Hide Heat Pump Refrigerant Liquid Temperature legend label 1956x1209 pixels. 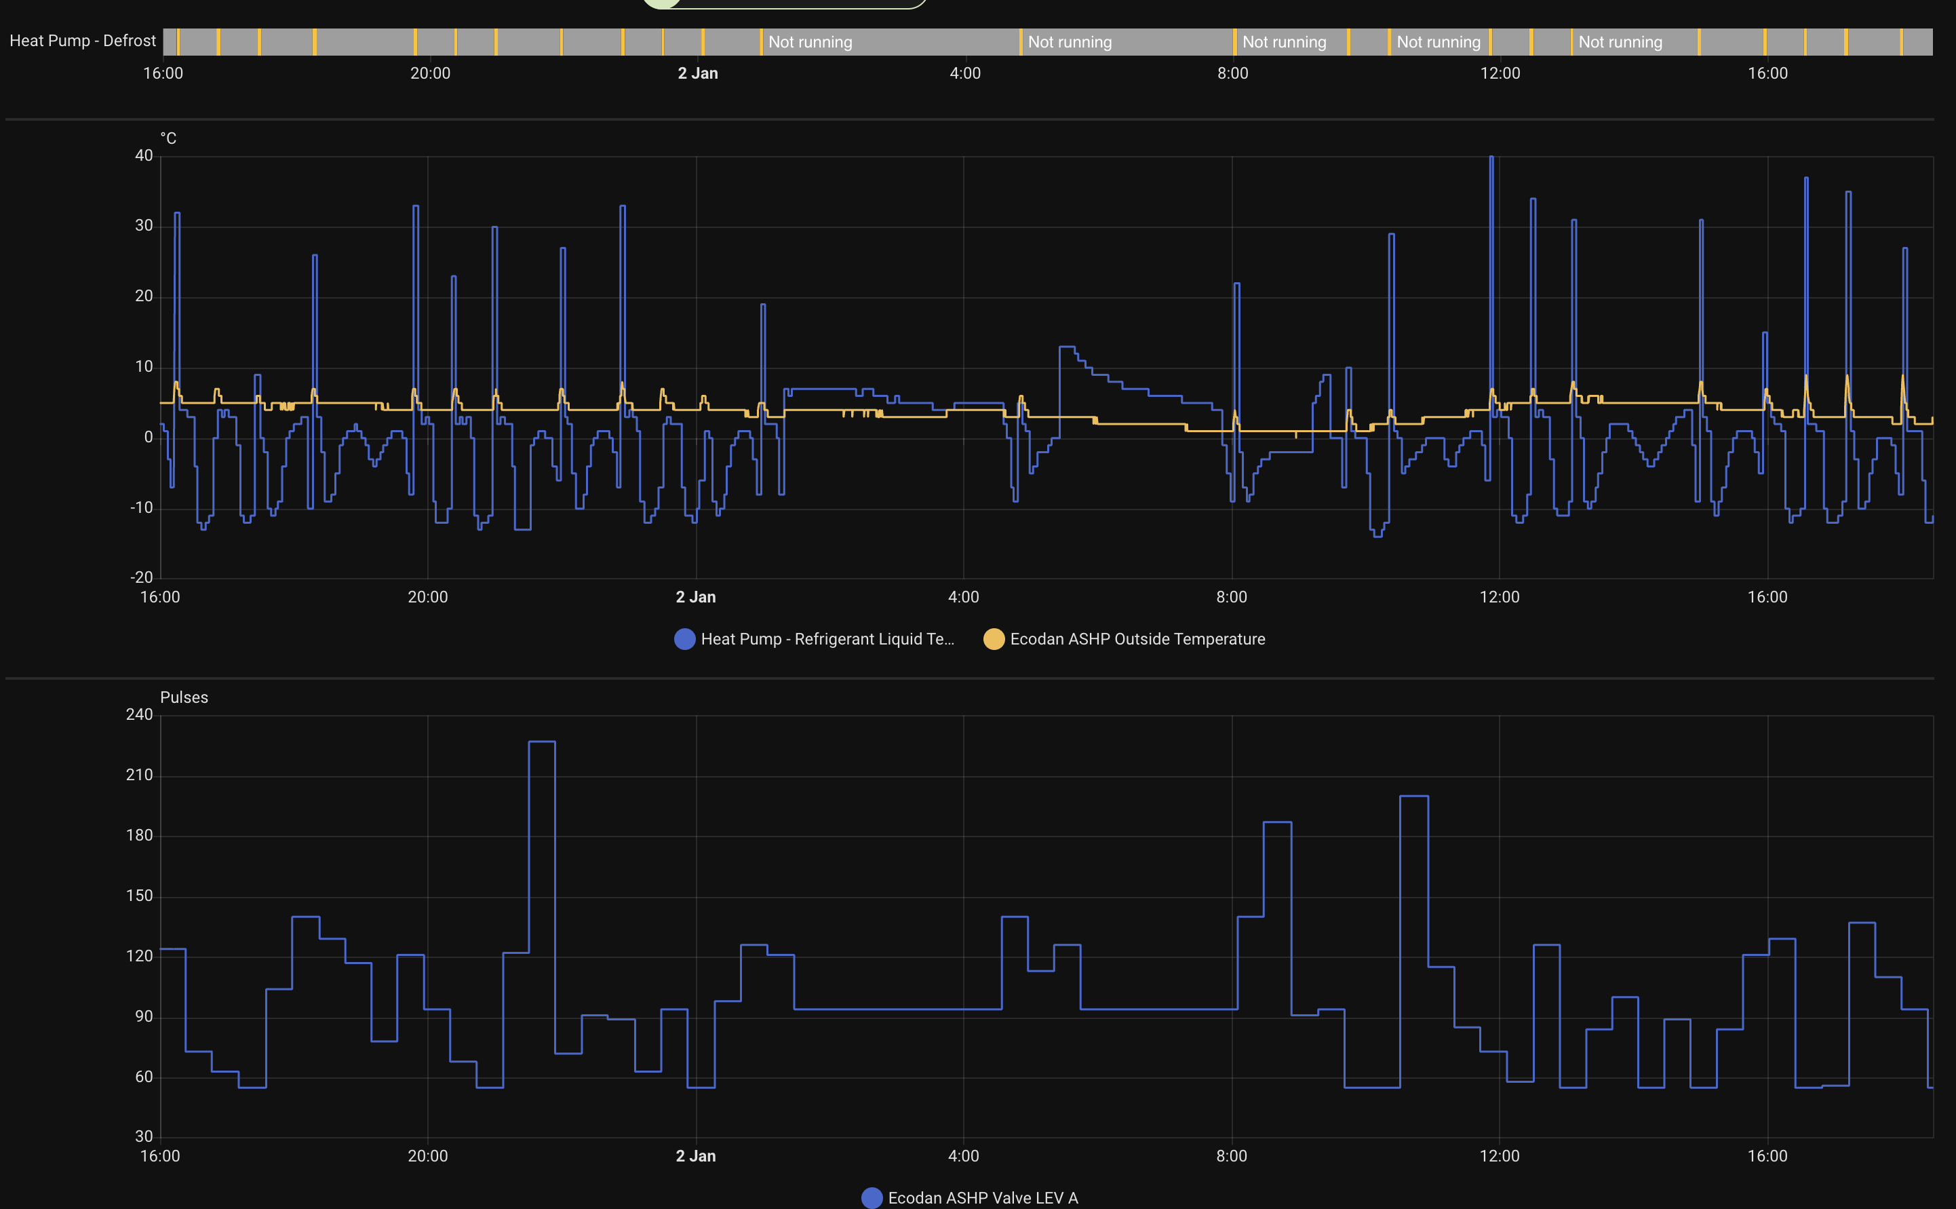coord(827,639)
